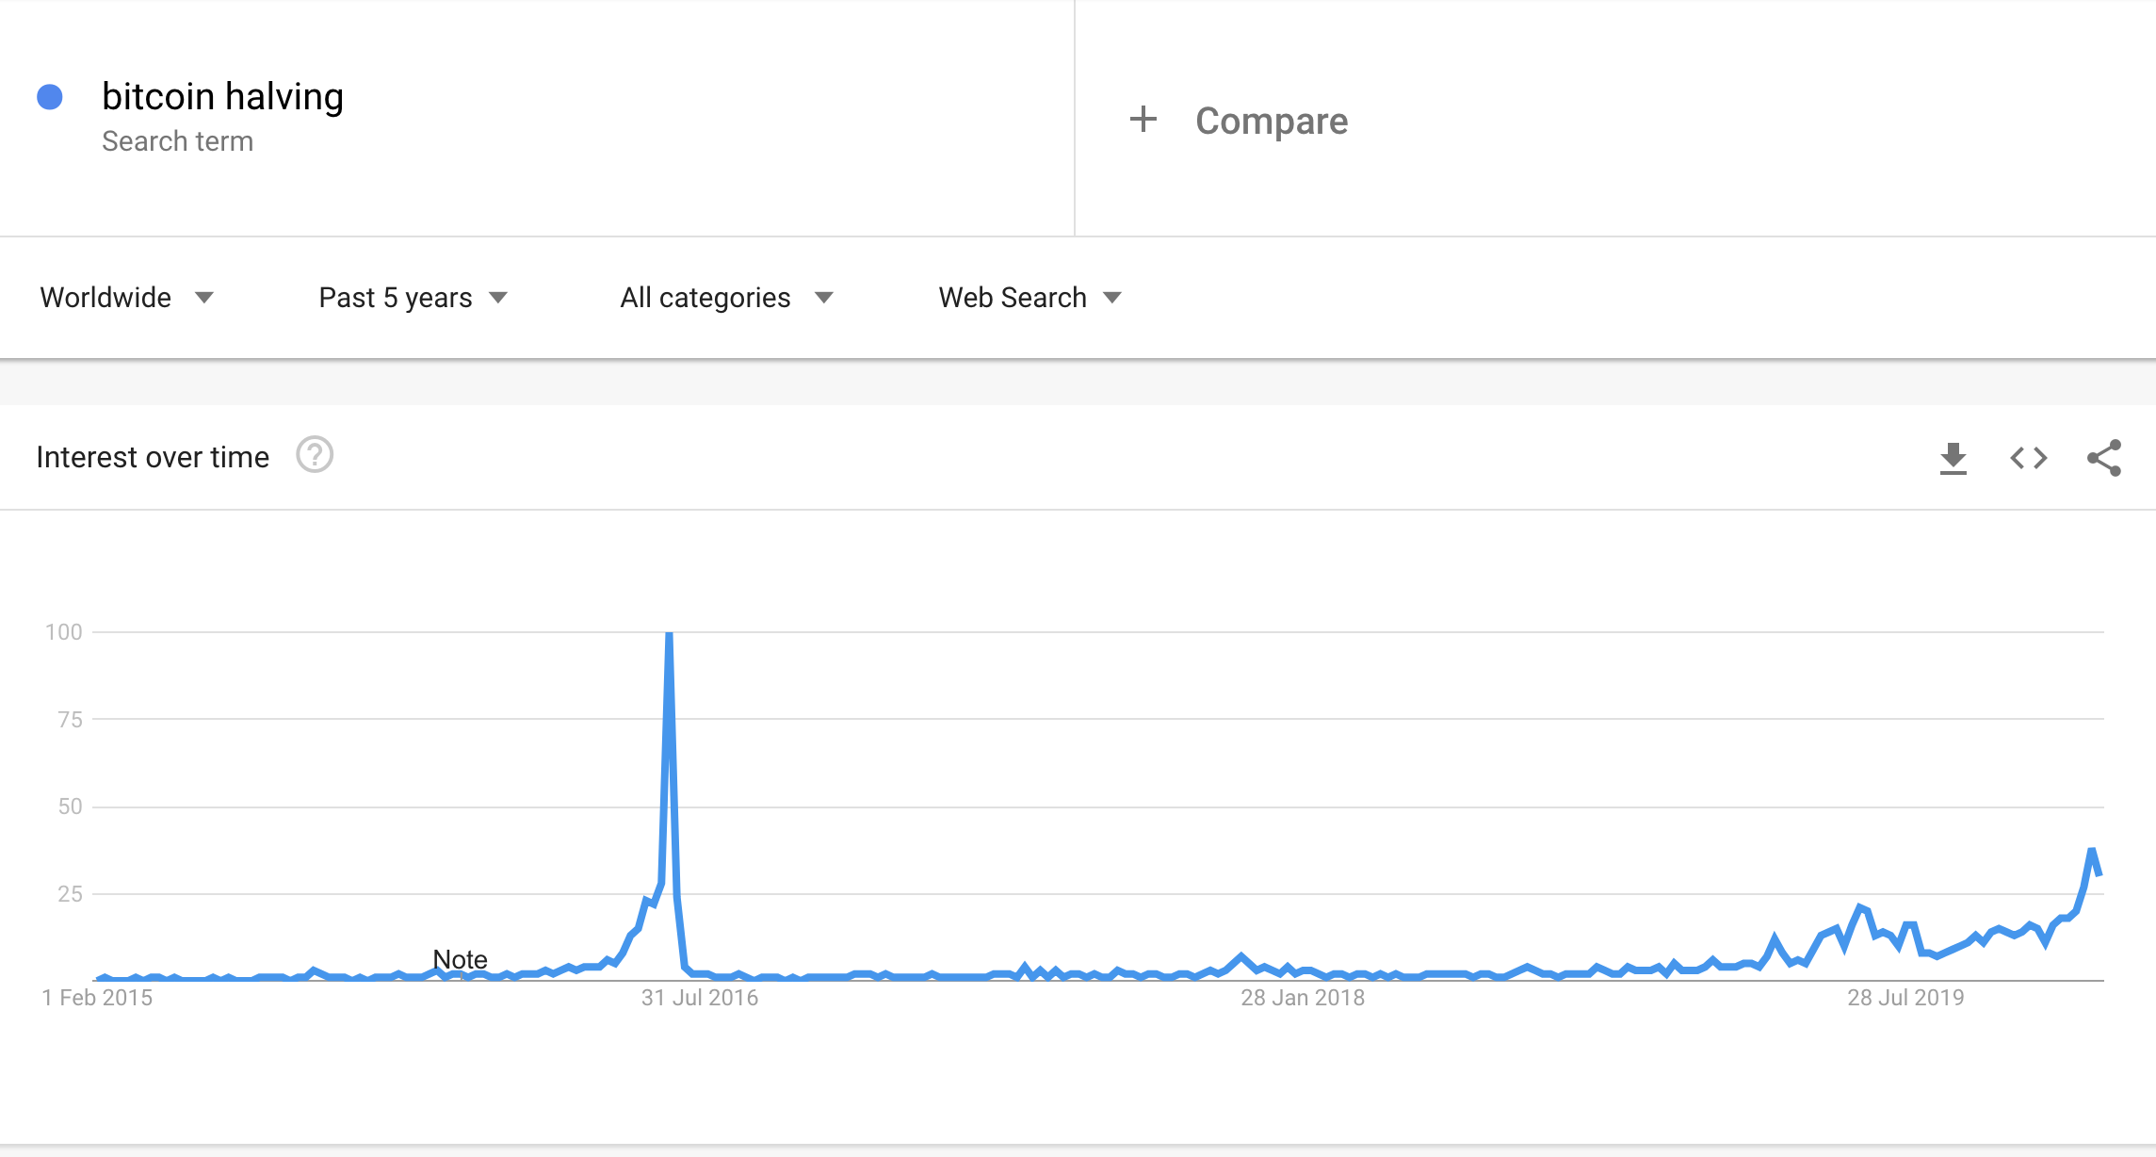
Task: Open the Past 5 years time range dropdown
Action: click(x=412, y=297)
